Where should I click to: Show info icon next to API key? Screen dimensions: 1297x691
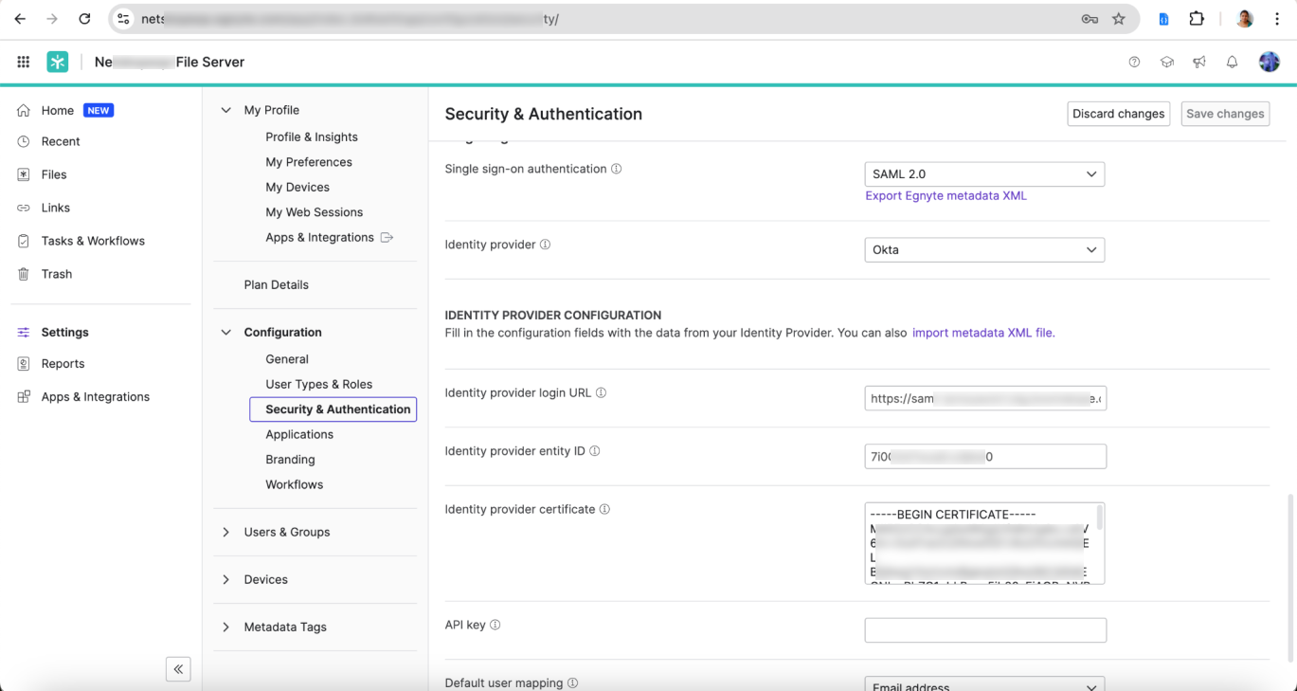click(495, 626)
